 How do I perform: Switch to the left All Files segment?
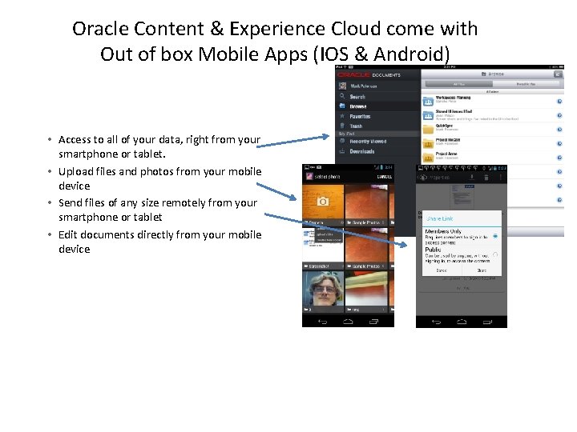(459, 84)
